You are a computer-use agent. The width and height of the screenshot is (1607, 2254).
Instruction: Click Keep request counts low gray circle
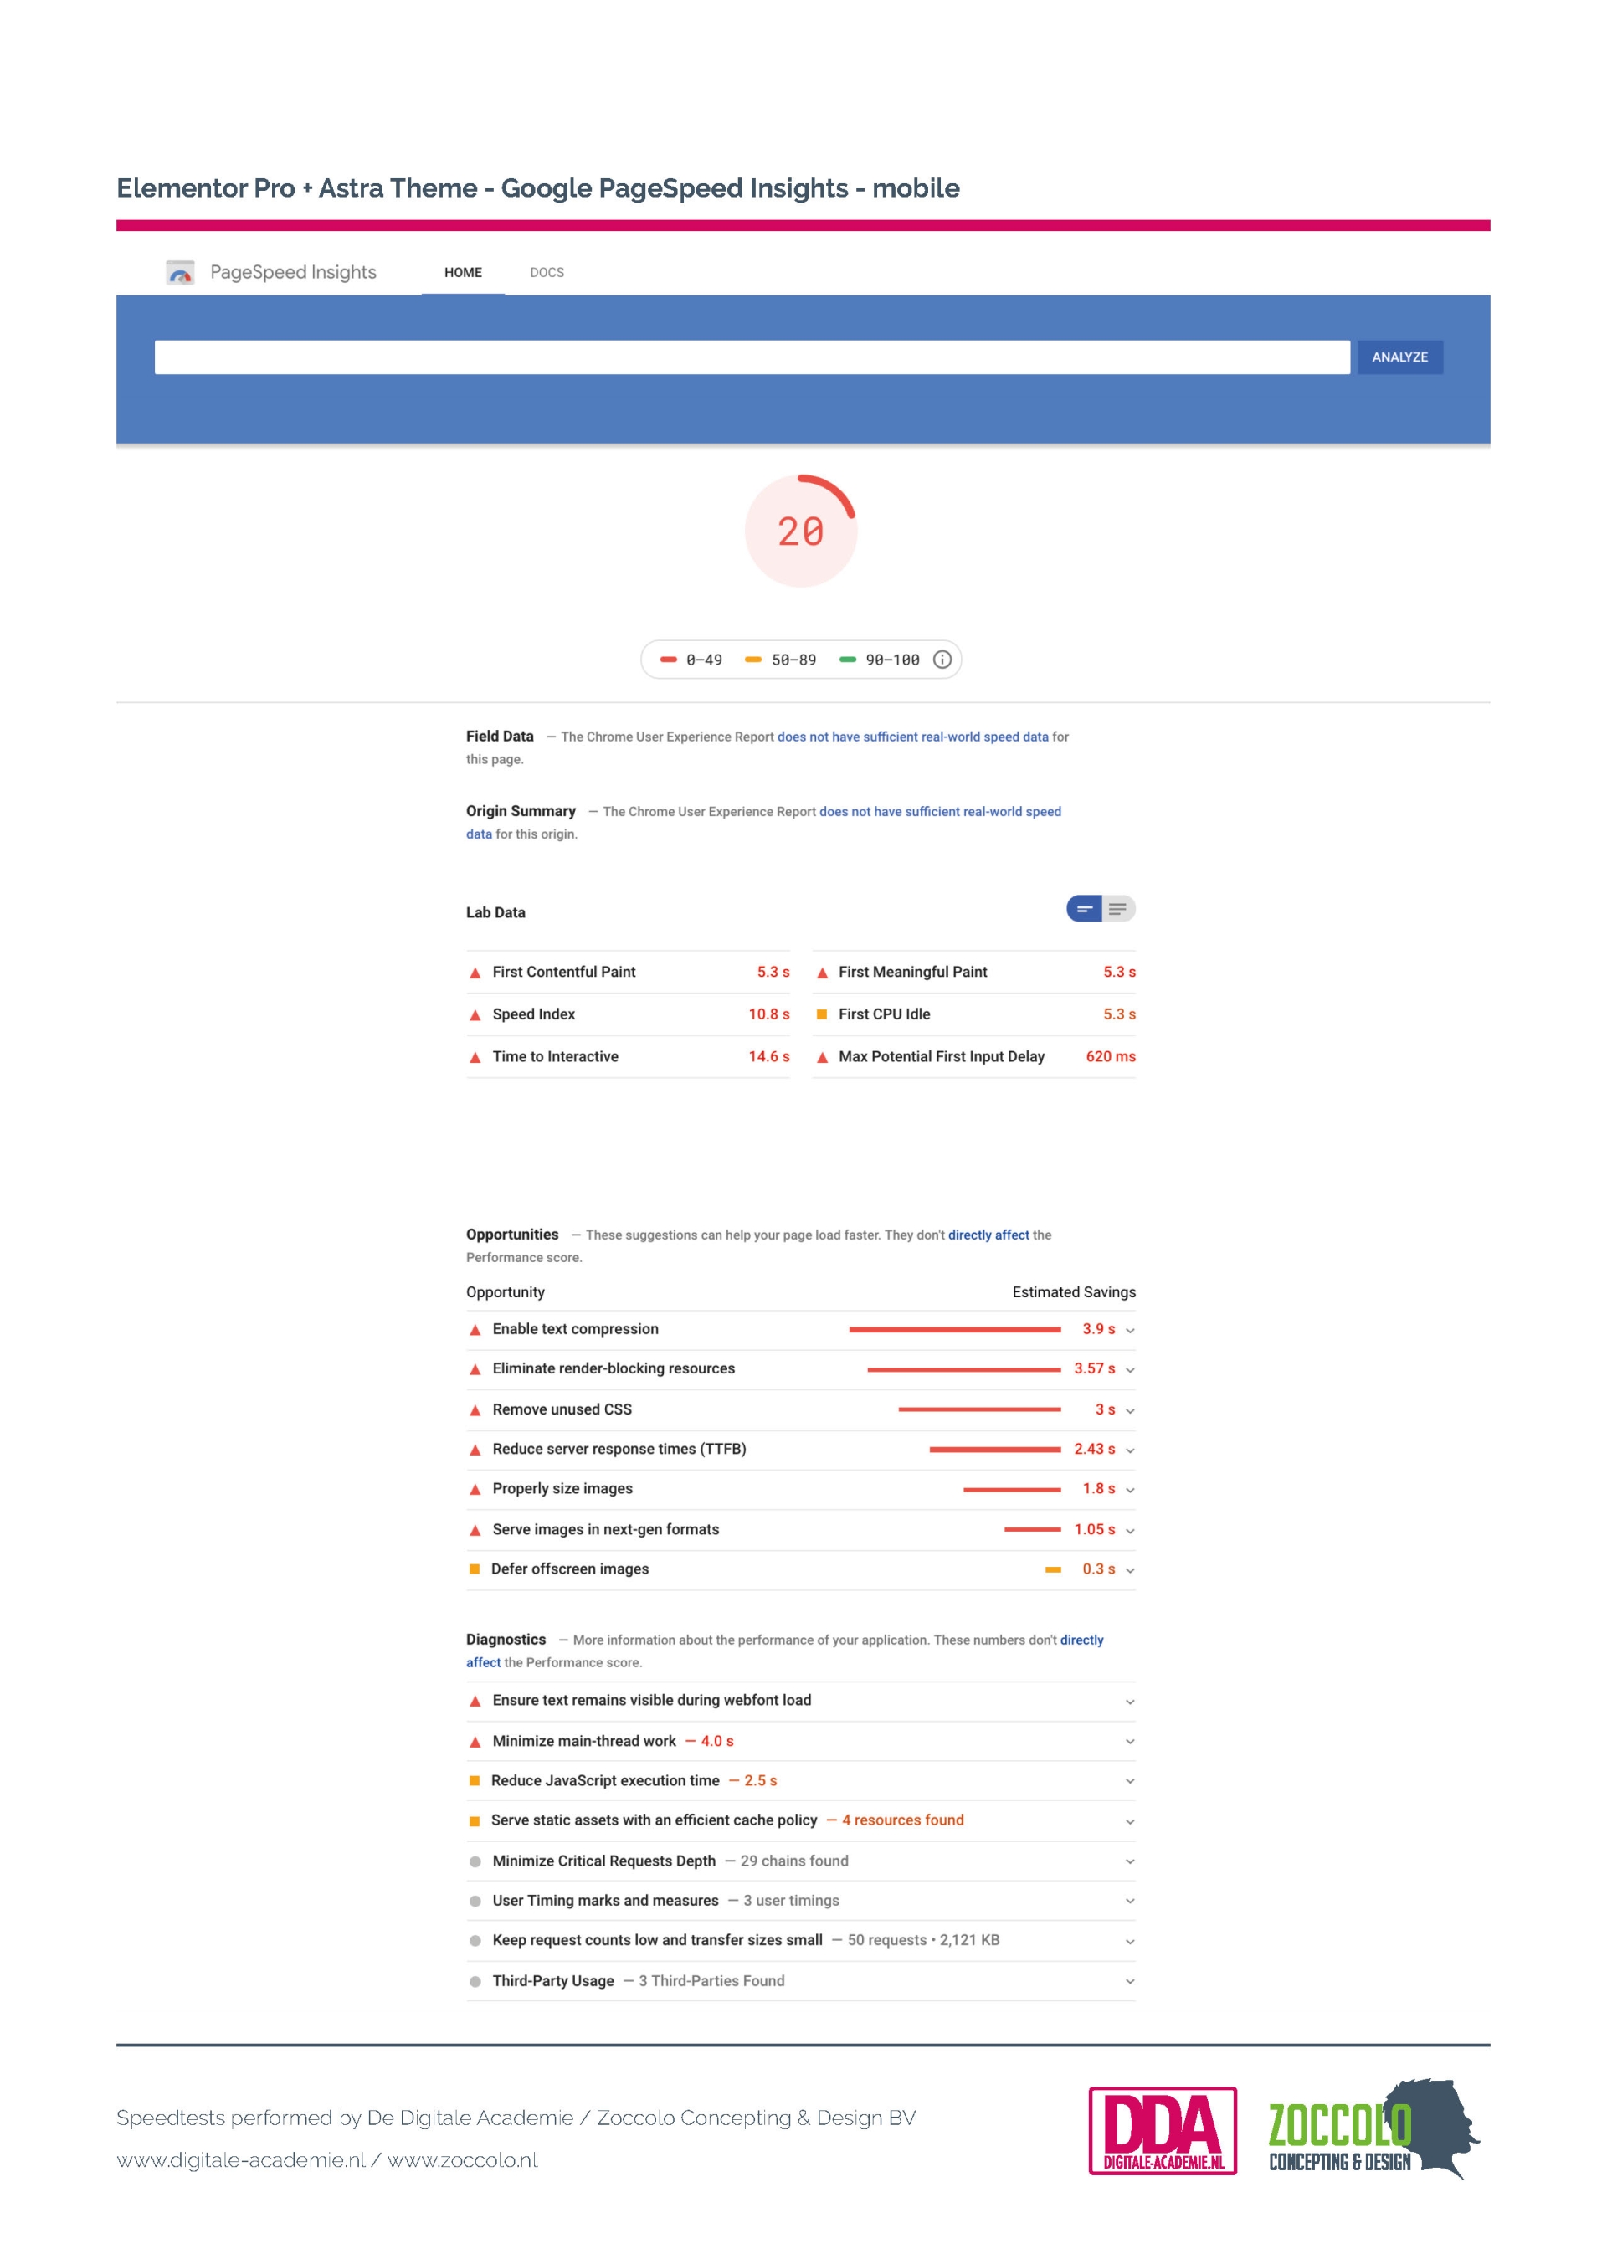475,1940
